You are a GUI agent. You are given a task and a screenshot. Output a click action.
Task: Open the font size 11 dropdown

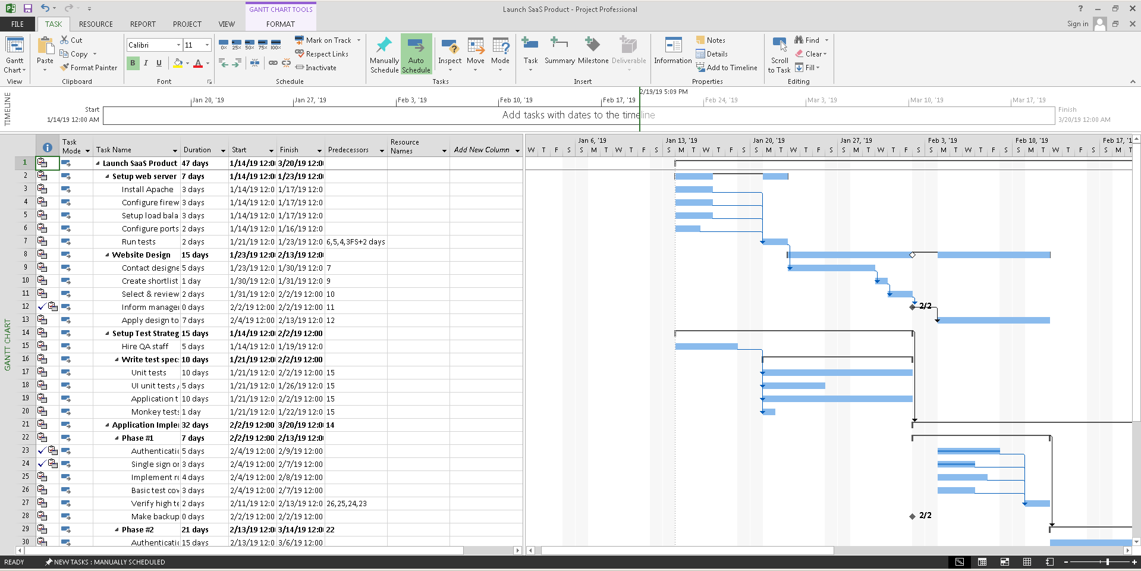(x=207, y=45)
